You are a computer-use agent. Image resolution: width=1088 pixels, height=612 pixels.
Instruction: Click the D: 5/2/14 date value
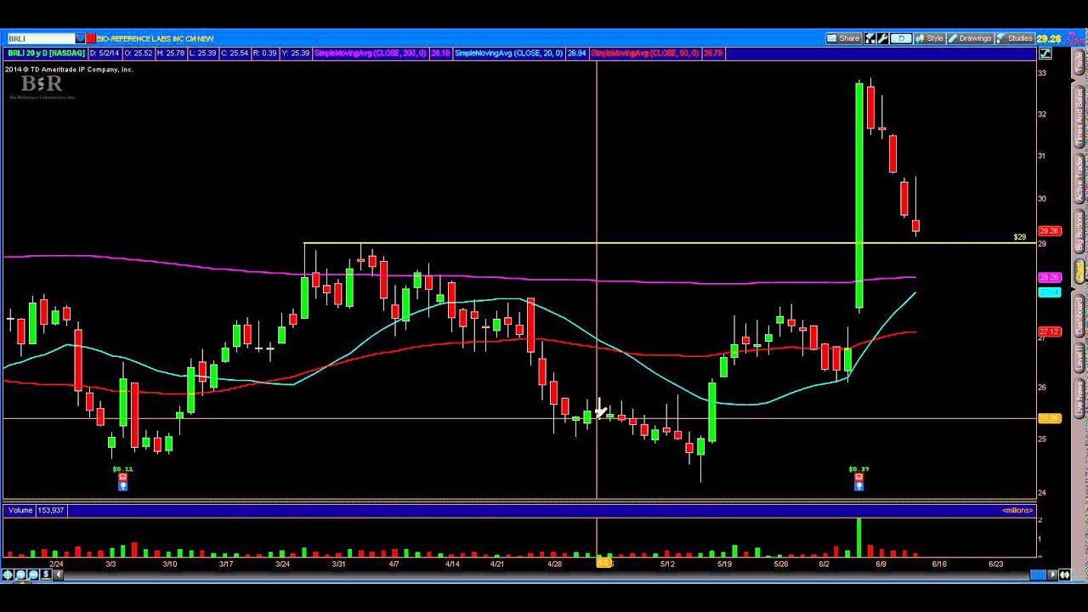point(105,54)
